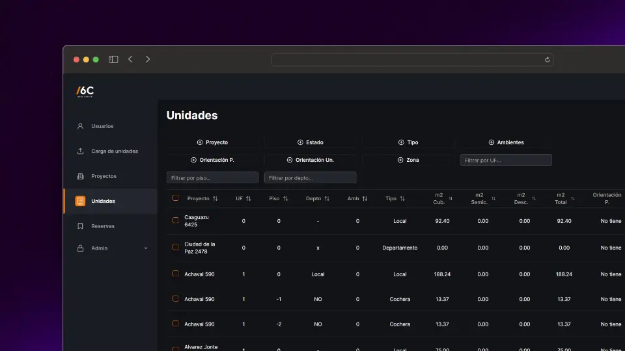
Task: Click the Carga de unidades upload icon
Action: point(80,151)
